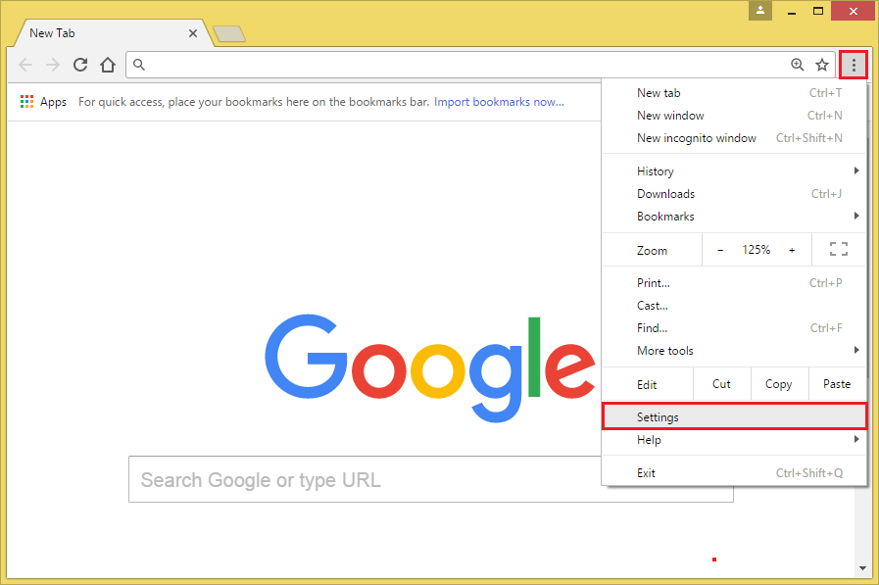Click the forward navigation arrow
Viewport: 879px width, 585px height.
coord(53,65)
